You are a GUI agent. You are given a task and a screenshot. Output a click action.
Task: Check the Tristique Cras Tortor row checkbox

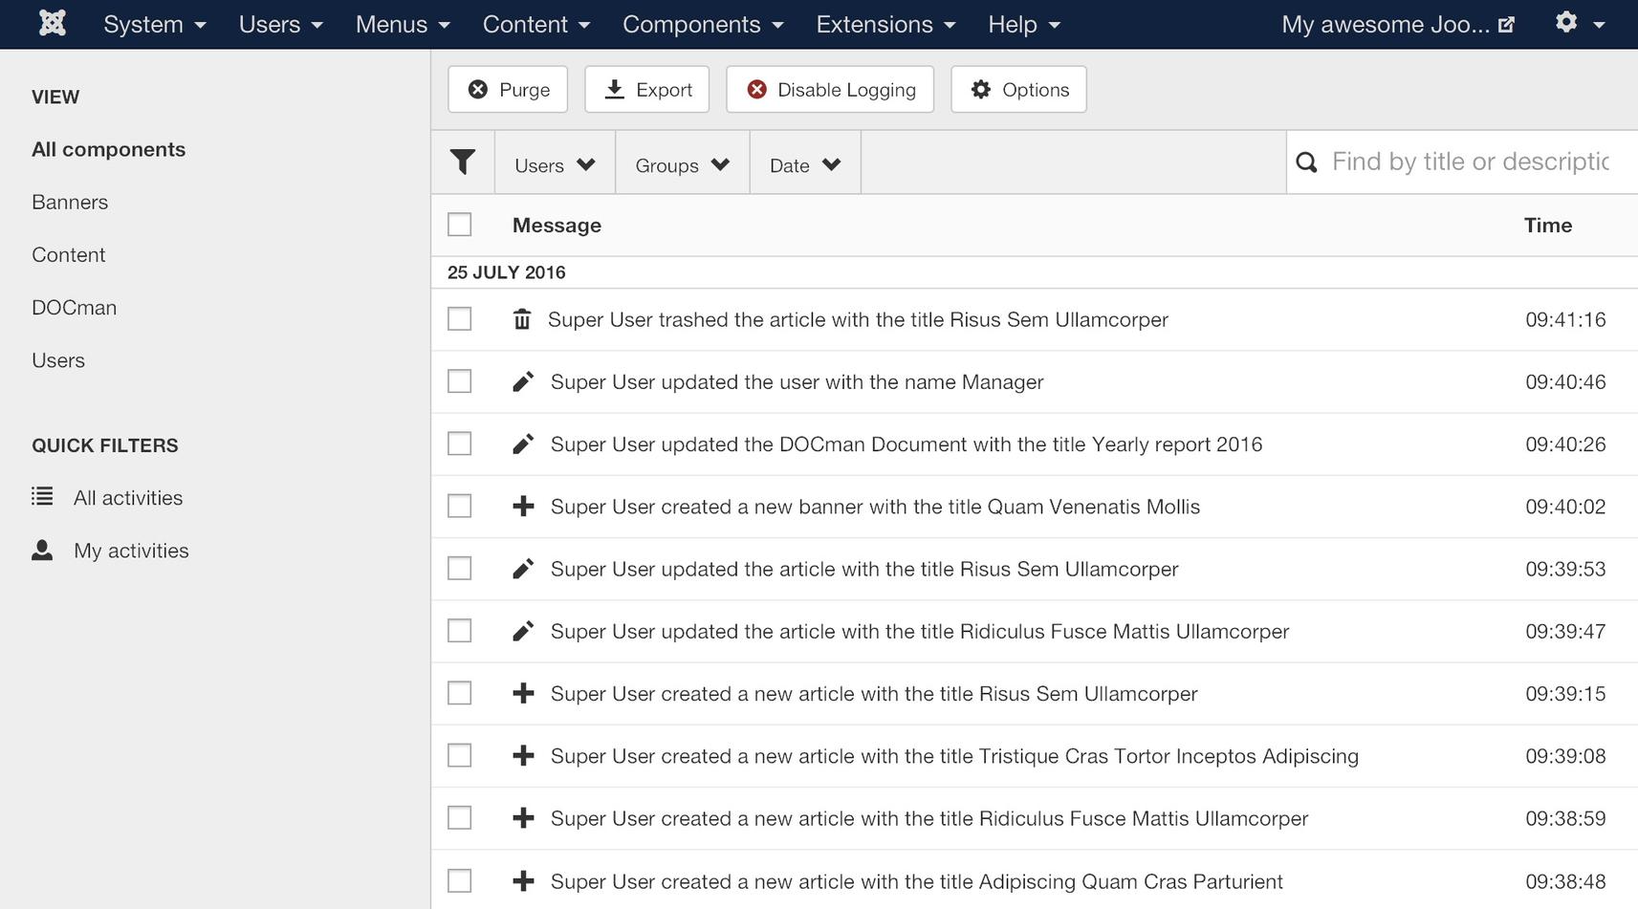pyautogui.click(x=460, y=755)
